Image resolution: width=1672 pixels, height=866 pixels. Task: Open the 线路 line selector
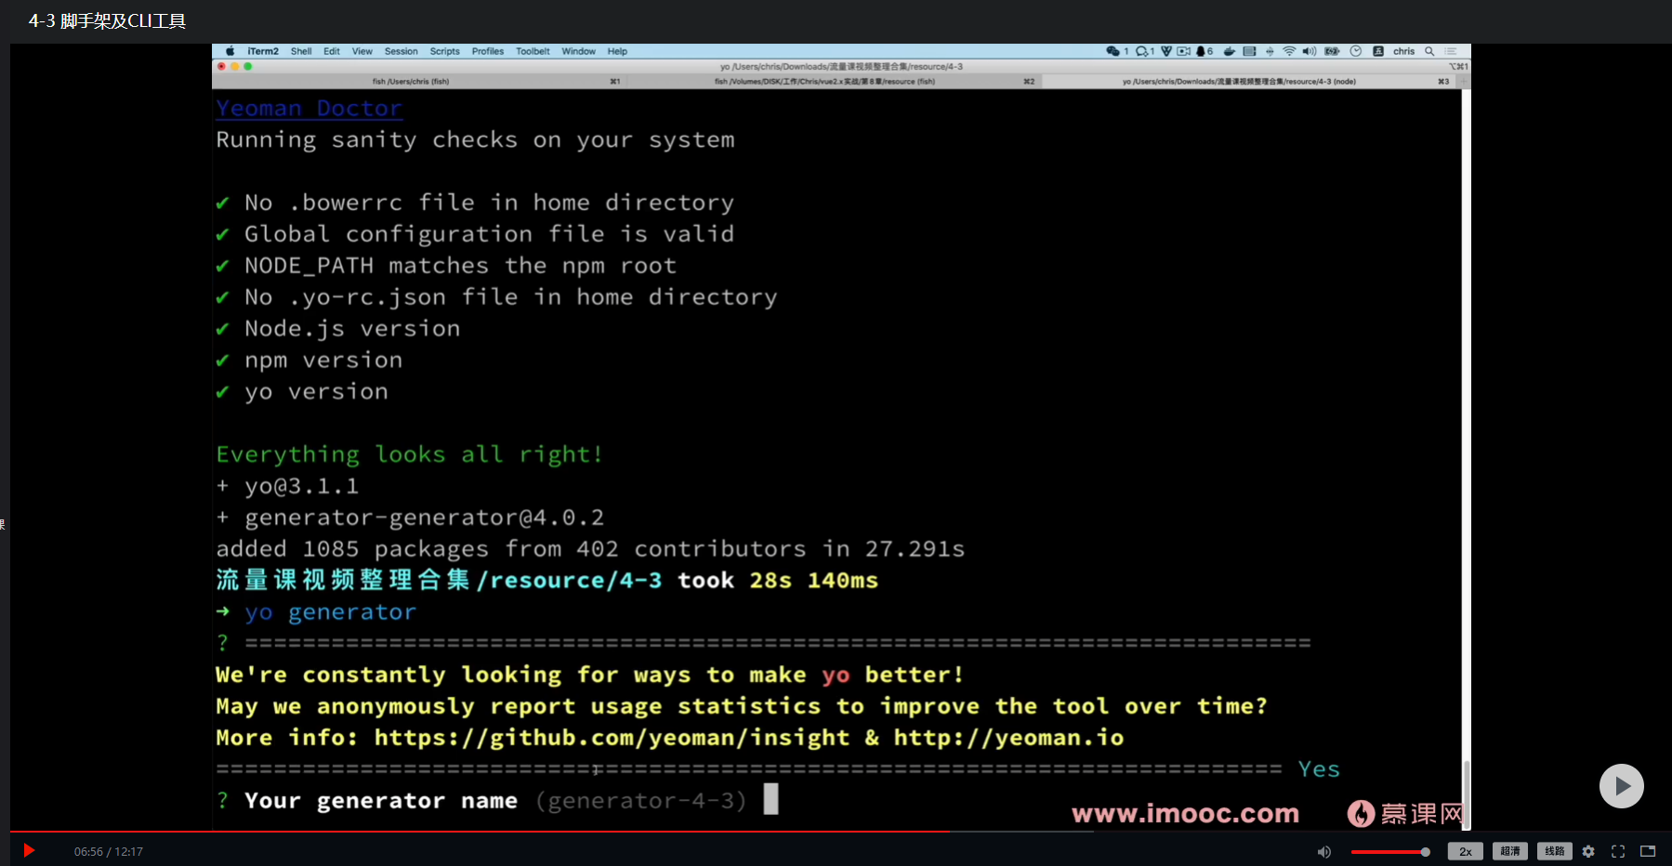(x=1555, y=851)
